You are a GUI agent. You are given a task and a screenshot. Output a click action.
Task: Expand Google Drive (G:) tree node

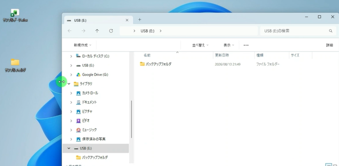click(71, 75)
